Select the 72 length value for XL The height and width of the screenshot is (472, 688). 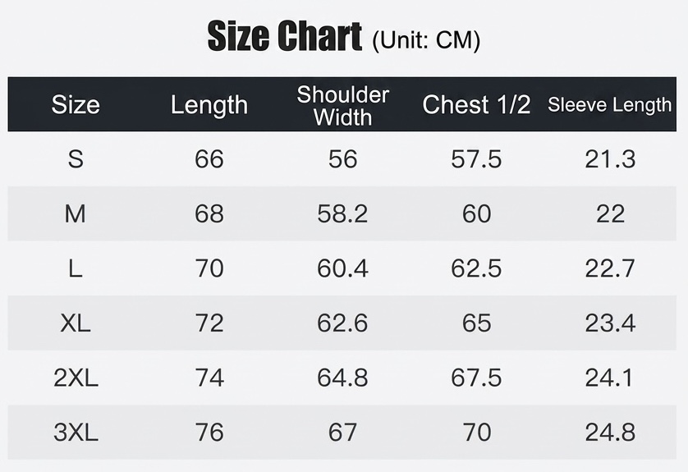pyautogui.click(x=209, y=323)
